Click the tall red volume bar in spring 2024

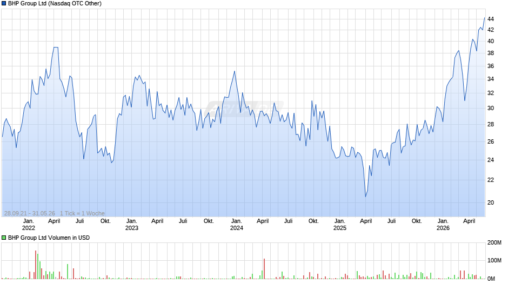[264, 269]
